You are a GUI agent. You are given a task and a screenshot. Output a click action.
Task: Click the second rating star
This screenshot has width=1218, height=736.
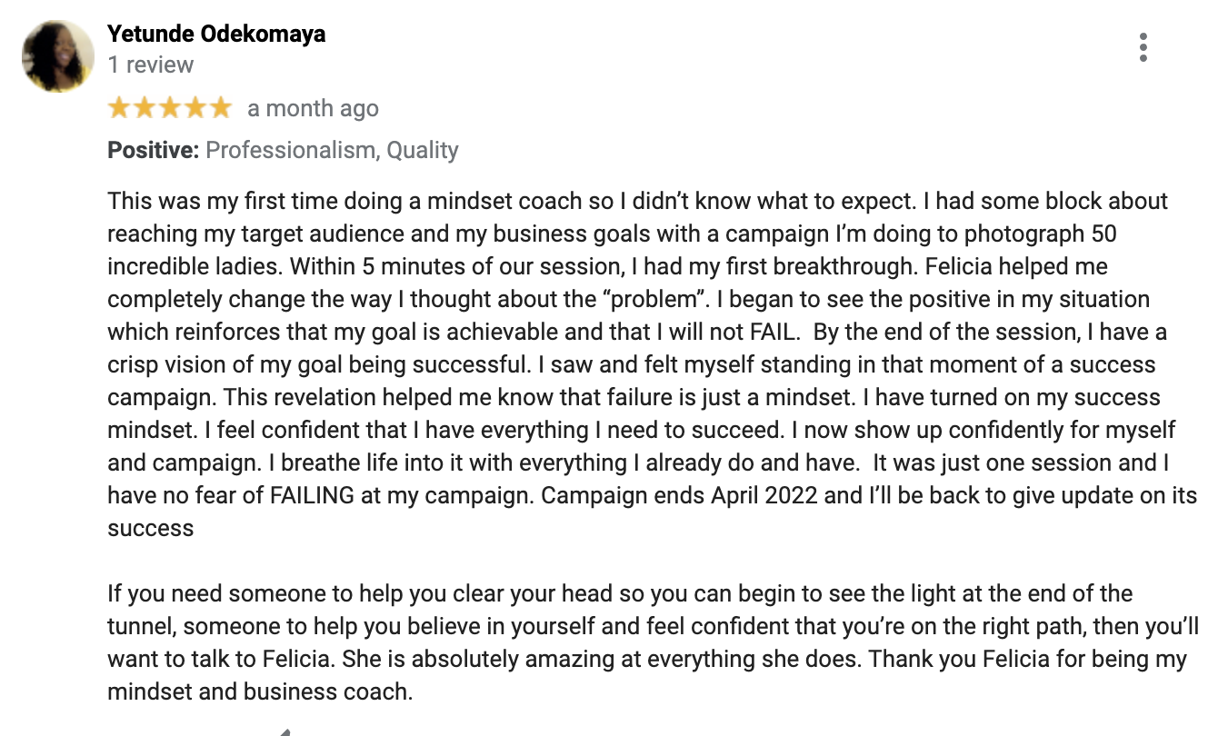(145, 109)
